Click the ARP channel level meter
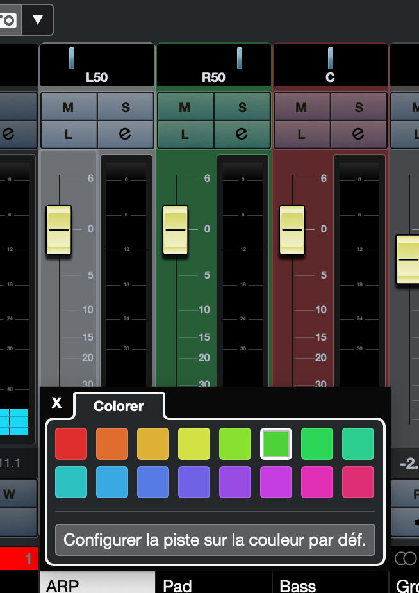This screenshot has width=419, height=593. pyautogui.click(x=126, y=270)
